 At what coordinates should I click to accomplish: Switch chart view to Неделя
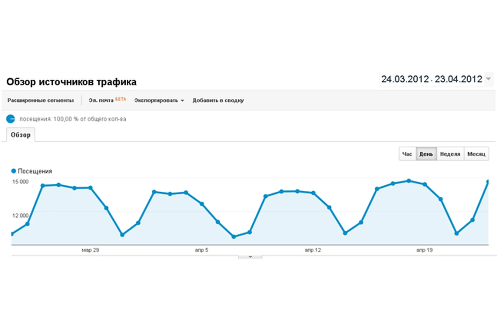(x=450, y=154)
